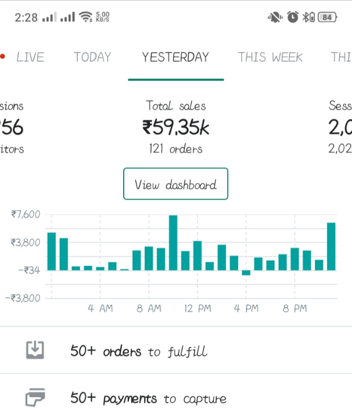Viewport: 352px width, 411px height.
Task: Tap the battery indicator icon
Action: coord(326,17)
